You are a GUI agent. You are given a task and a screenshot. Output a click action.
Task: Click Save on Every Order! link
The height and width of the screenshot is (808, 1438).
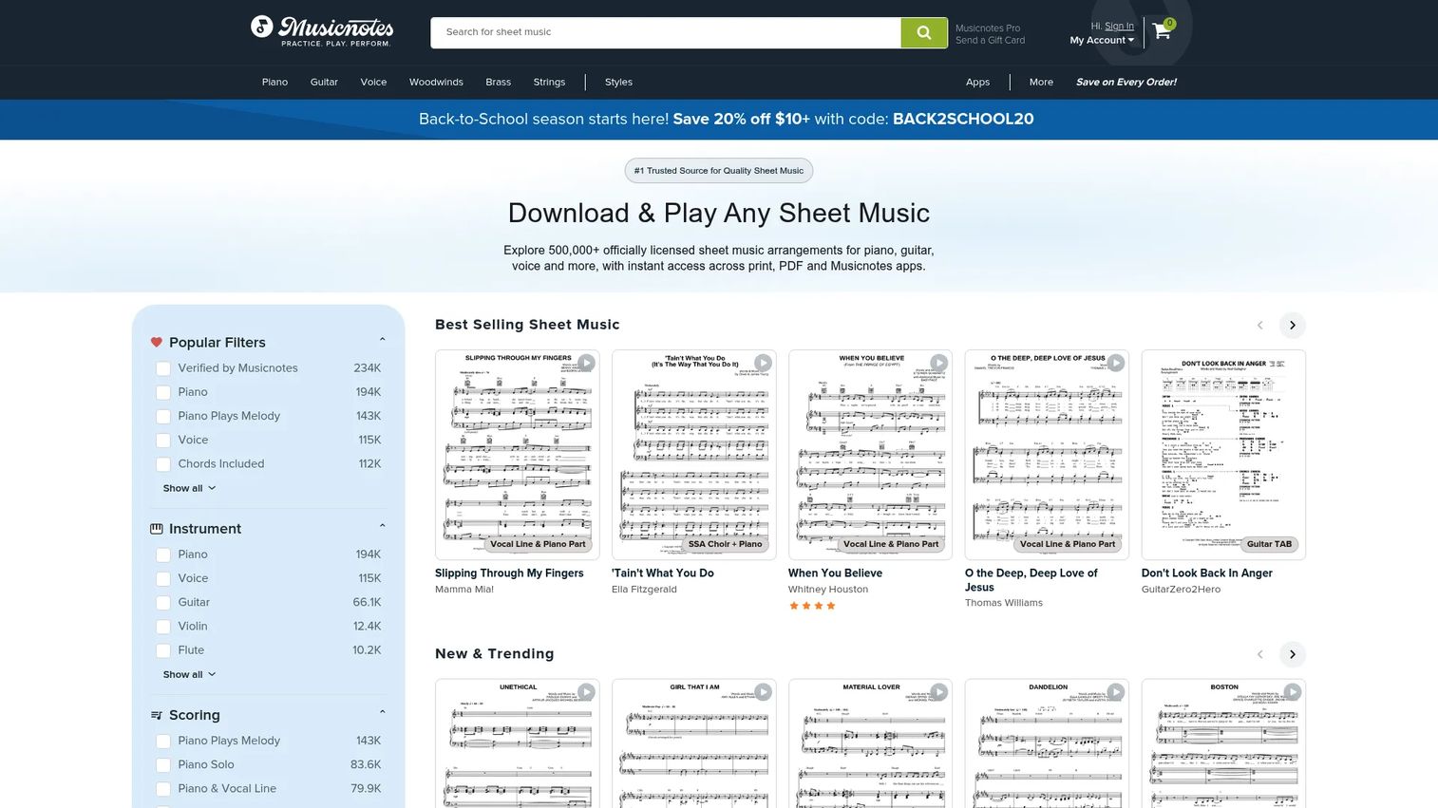click(x=1126, y=82)
